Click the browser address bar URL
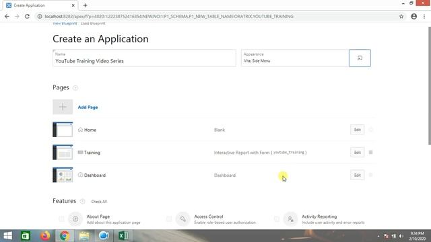The width and height of the screenshot is (431, 242). [169, 16]
